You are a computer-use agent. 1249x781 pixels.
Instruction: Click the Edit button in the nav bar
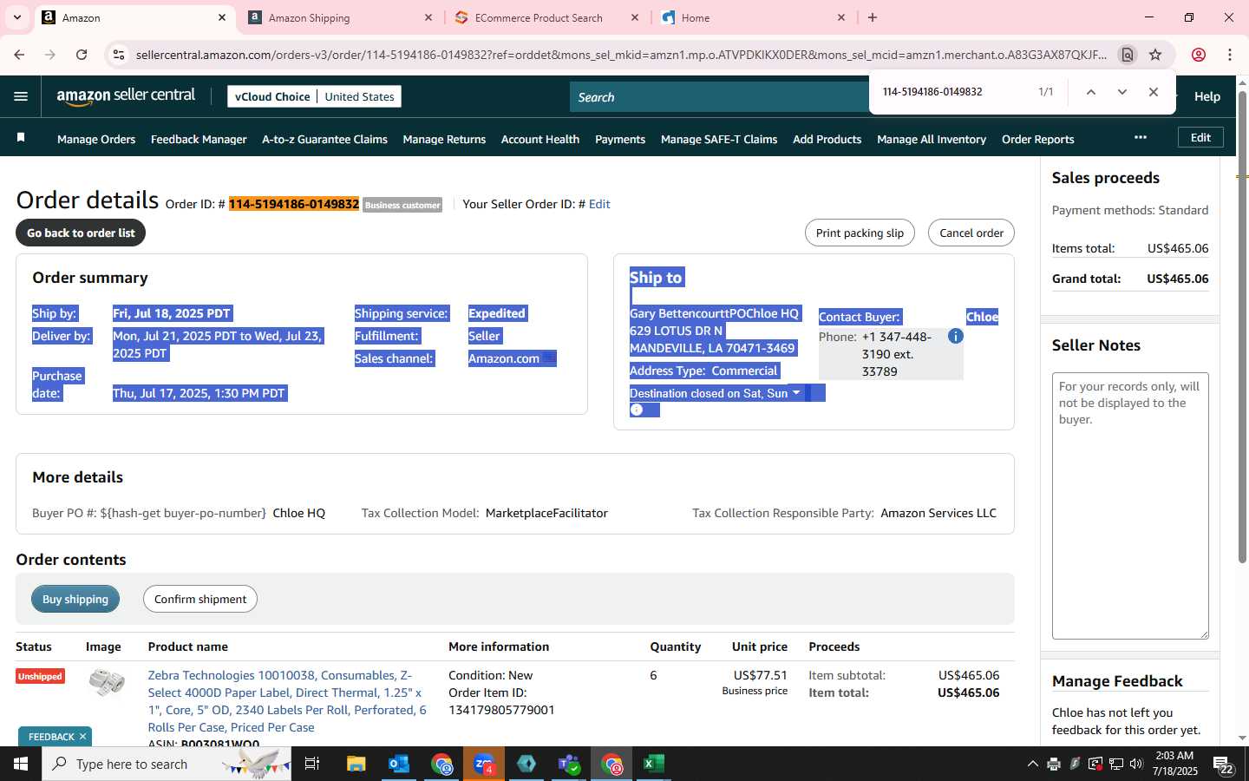1200,137
